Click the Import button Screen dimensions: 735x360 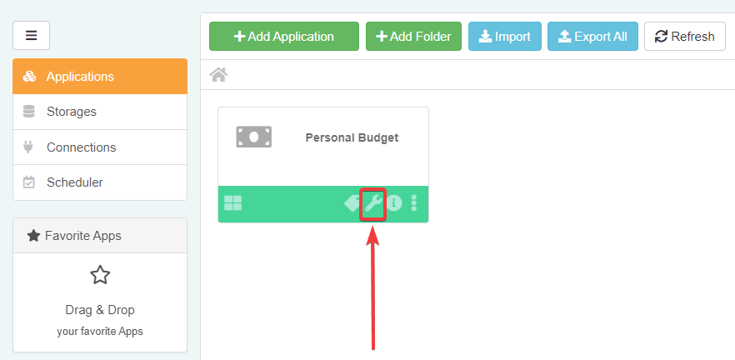(x=505, y=37)
